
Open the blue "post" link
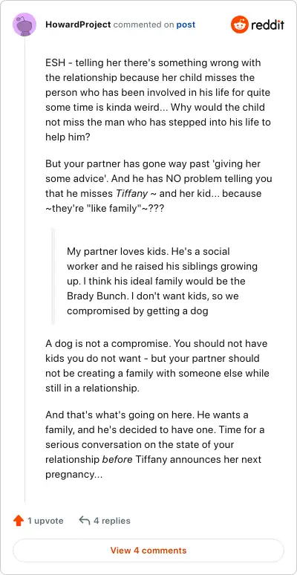click(186, 25)
